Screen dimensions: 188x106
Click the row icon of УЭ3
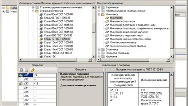[x=21, y=84]
